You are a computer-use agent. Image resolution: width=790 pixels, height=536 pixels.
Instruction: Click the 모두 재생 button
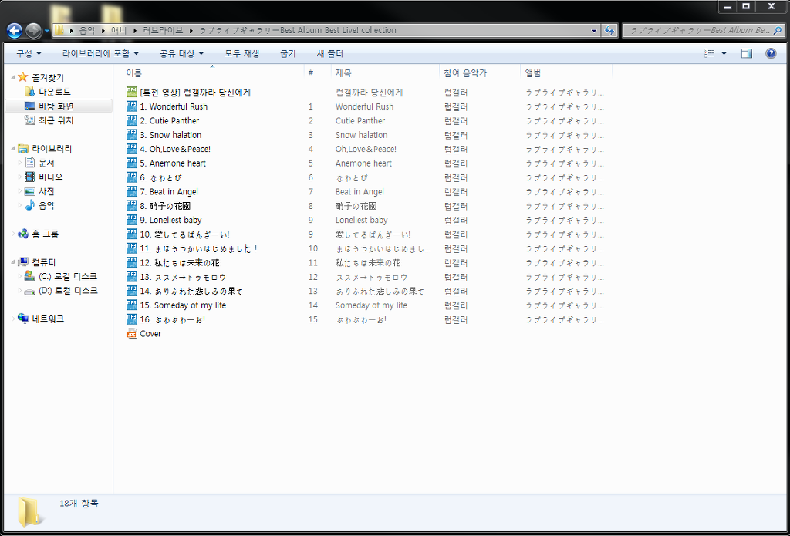click(x=241, y=53)
